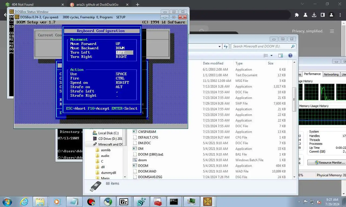Image resolution: width=346 pixels, height=207 pixels.
Task: Open the audio folder in tree
Action: 105,156
